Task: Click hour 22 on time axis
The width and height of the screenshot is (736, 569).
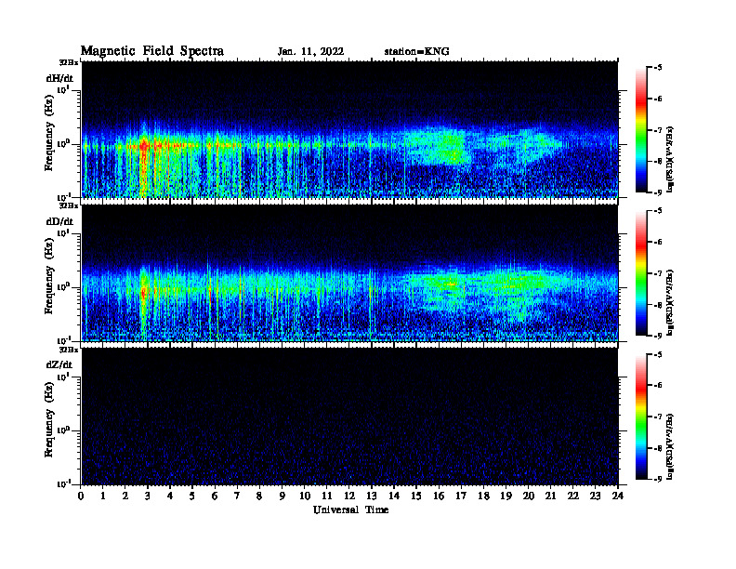Action: tap(573, 496)
